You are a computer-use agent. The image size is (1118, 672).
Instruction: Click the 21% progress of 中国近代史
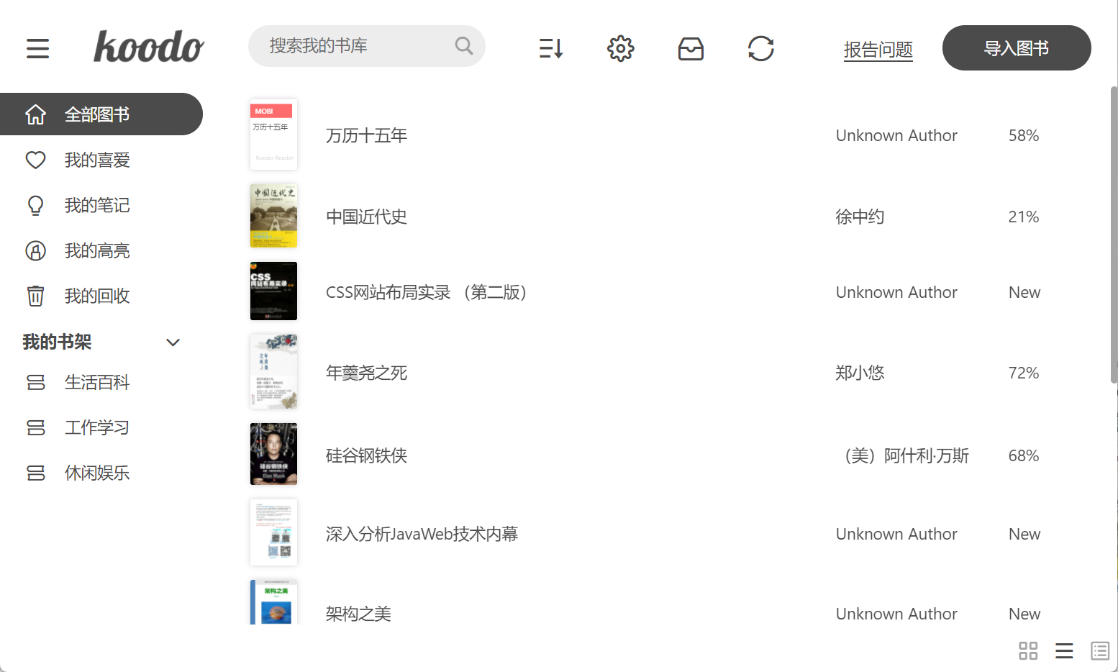(x=1024, y=217)
